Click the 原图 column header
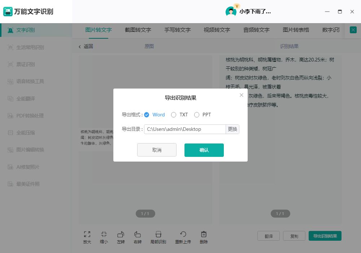The width and height of the screenshot is (361, 253). [x=149, y=46]
